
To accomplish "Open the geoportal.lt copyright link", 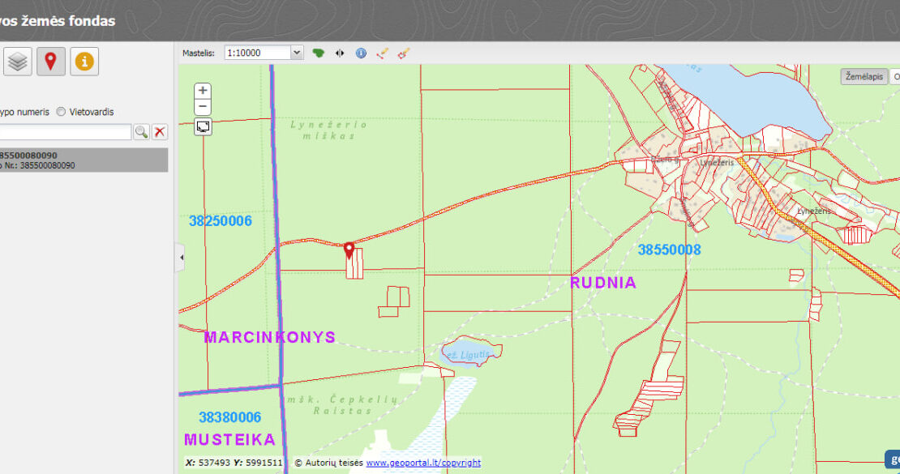I will click(422, 463).
